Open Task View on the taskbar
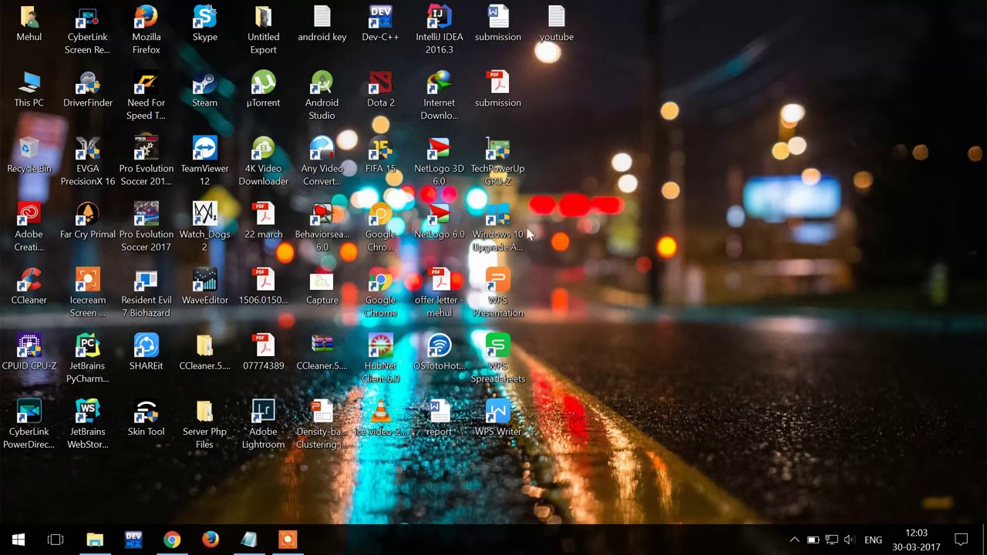The width and height of the screenshot is (987, 555). (56, 540)
